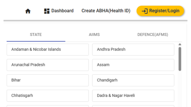The width and height of the screenshot is (191, 107).
Task: Click the Register/Login button
Action: 160,11
